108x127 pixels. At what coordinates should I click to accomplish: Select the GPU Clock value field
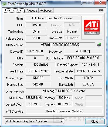pos(34,98)
